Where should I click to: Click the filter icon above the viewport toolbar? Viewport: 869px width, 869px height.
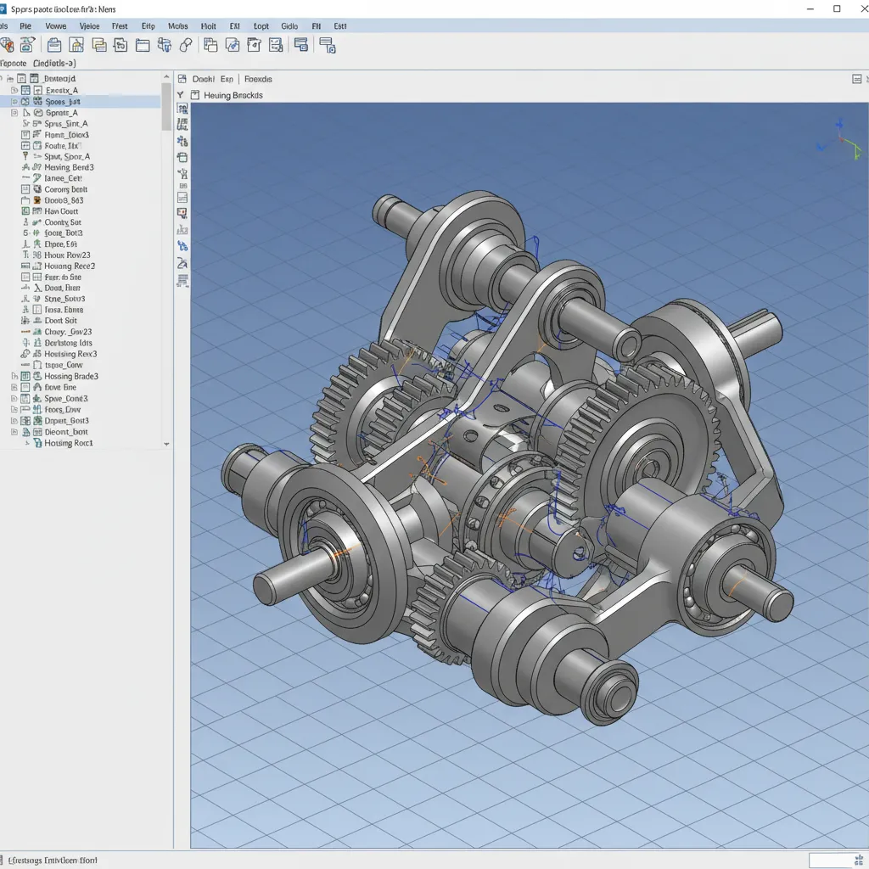tap(181, 95)
